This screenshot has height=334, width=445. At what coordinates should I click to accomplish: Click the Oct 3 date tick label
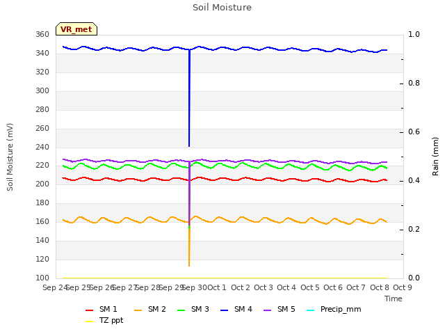pyautogui.click(x=264, y=287)
